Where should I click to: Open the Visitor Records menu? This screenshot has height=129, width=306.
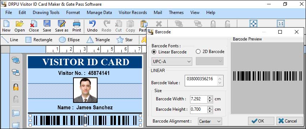pyautogui.click(x=133, y=13)
